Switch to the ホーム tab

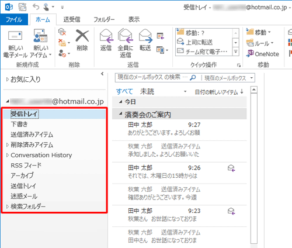click(43, 19)
